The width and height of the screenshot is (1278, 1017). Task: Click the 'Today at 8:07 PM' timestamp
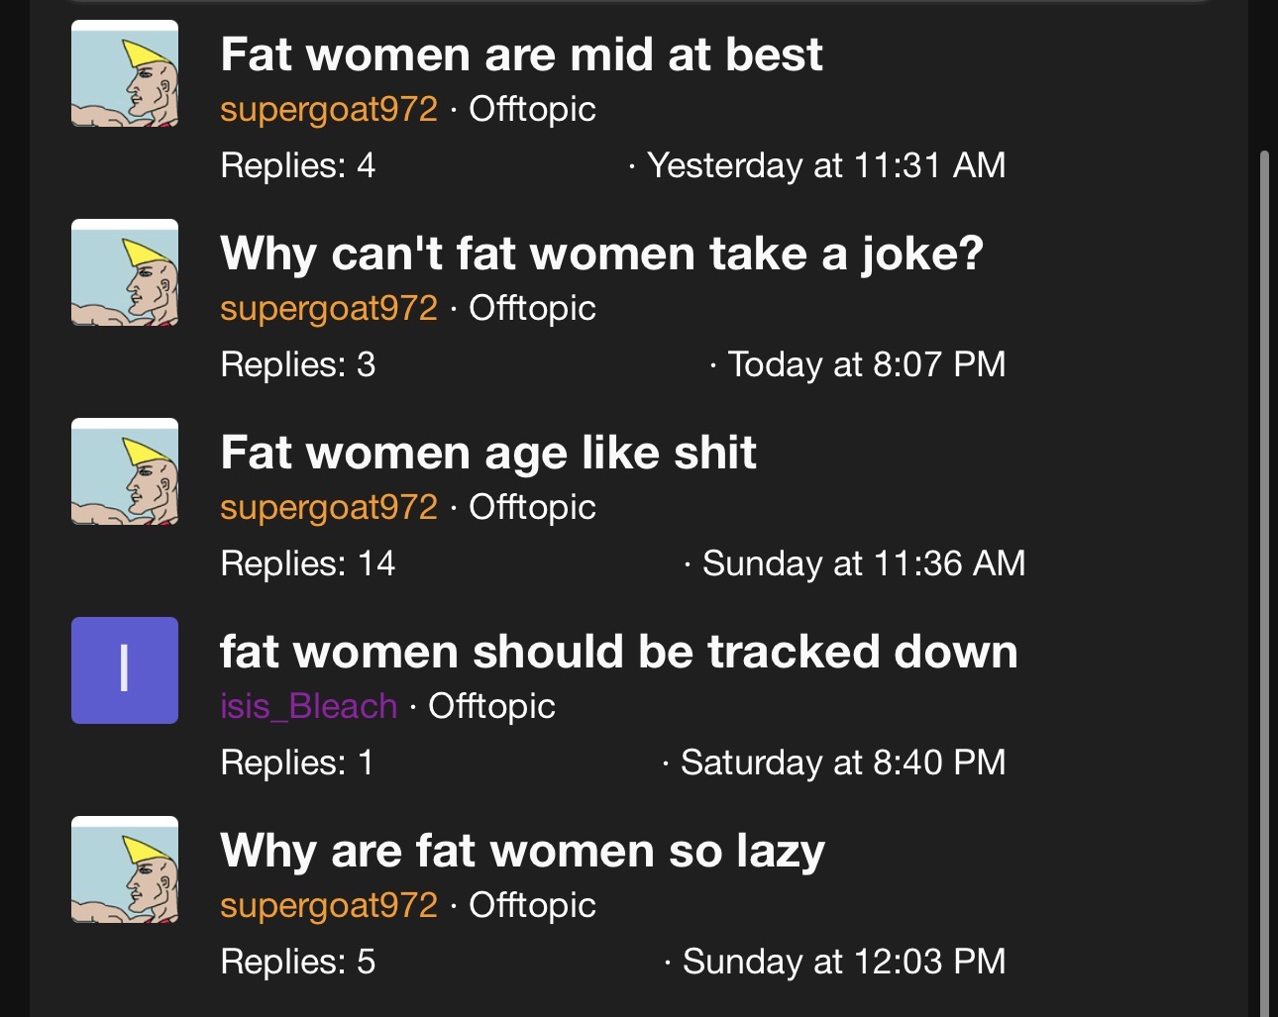(867, 364)
